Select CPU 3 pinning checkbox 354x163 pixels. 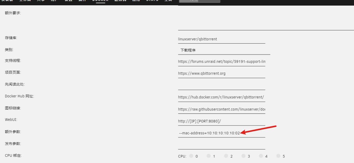pyautogui.click(x=243, y=156)
